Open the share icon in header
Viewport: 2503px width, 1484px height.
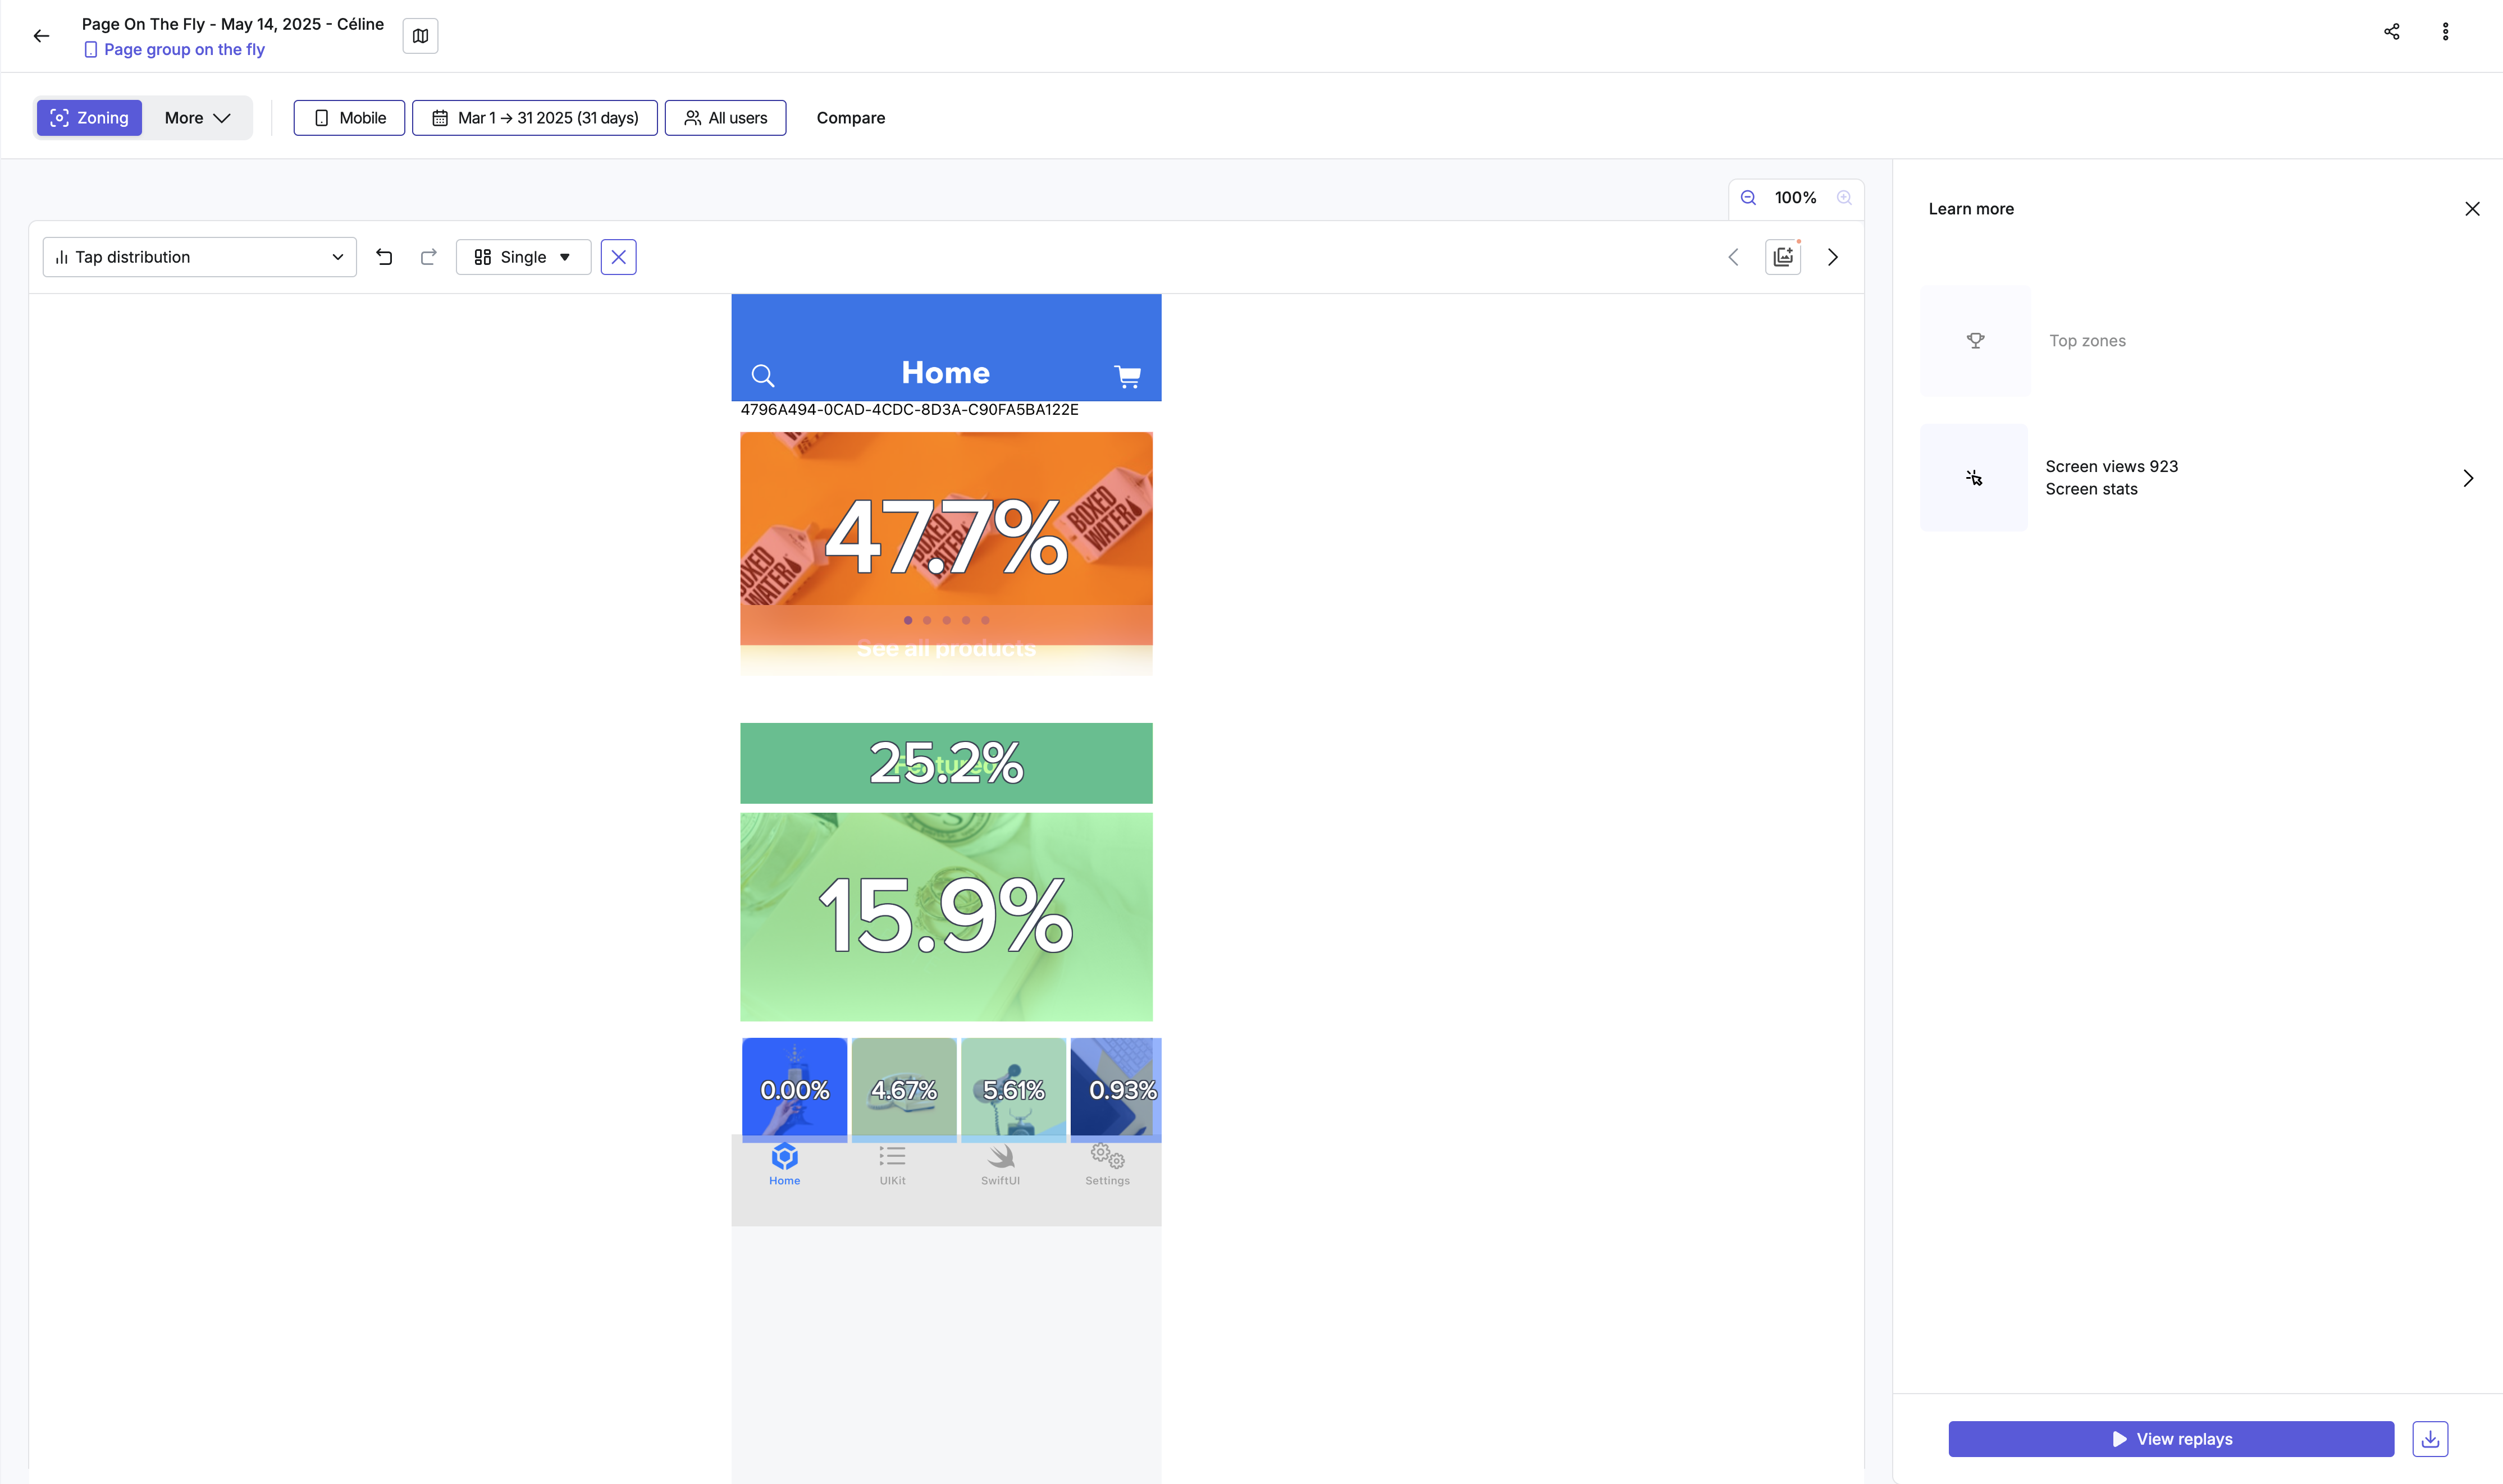(x=2391, y=32)
